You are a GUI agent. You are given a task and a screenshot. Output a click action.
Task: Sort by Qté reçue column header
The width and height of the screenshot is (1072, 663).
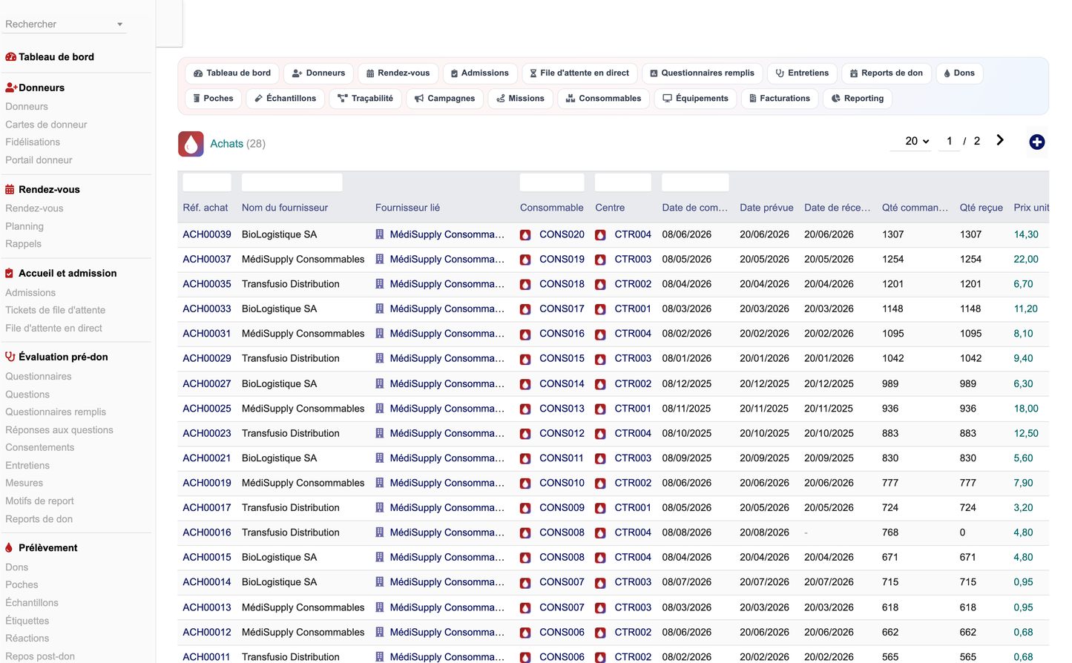click(x=981, y=208)
